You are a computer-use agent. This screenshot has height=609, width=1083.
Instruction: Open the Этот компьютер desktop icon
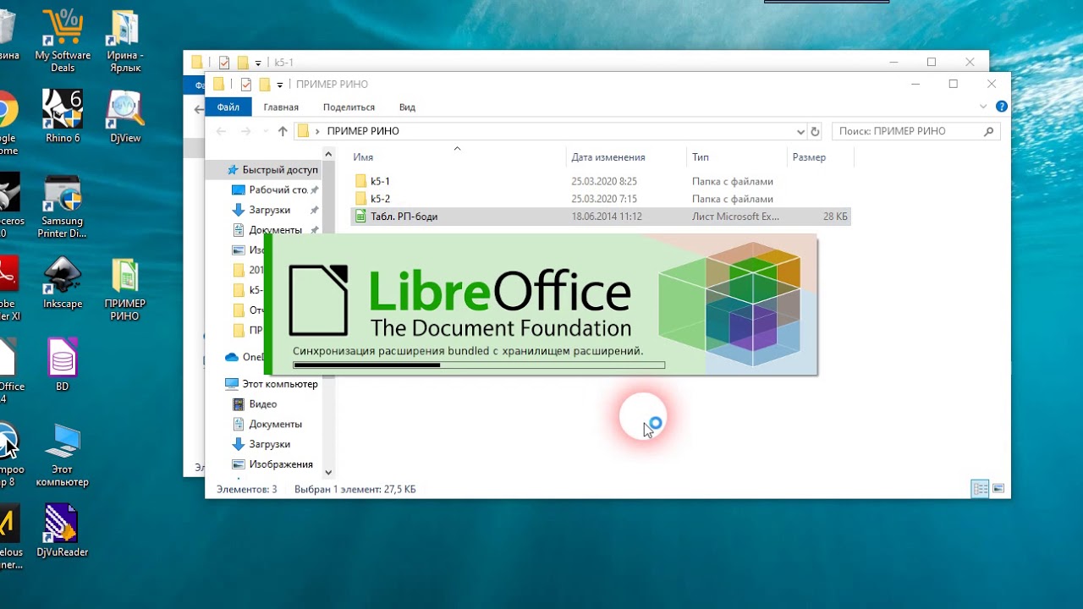pos(63,455)
